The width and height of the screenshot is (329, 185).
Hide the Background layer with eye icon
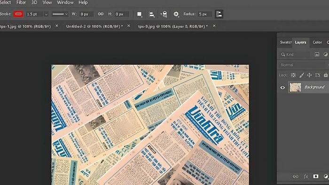click(x=282, y=87)
